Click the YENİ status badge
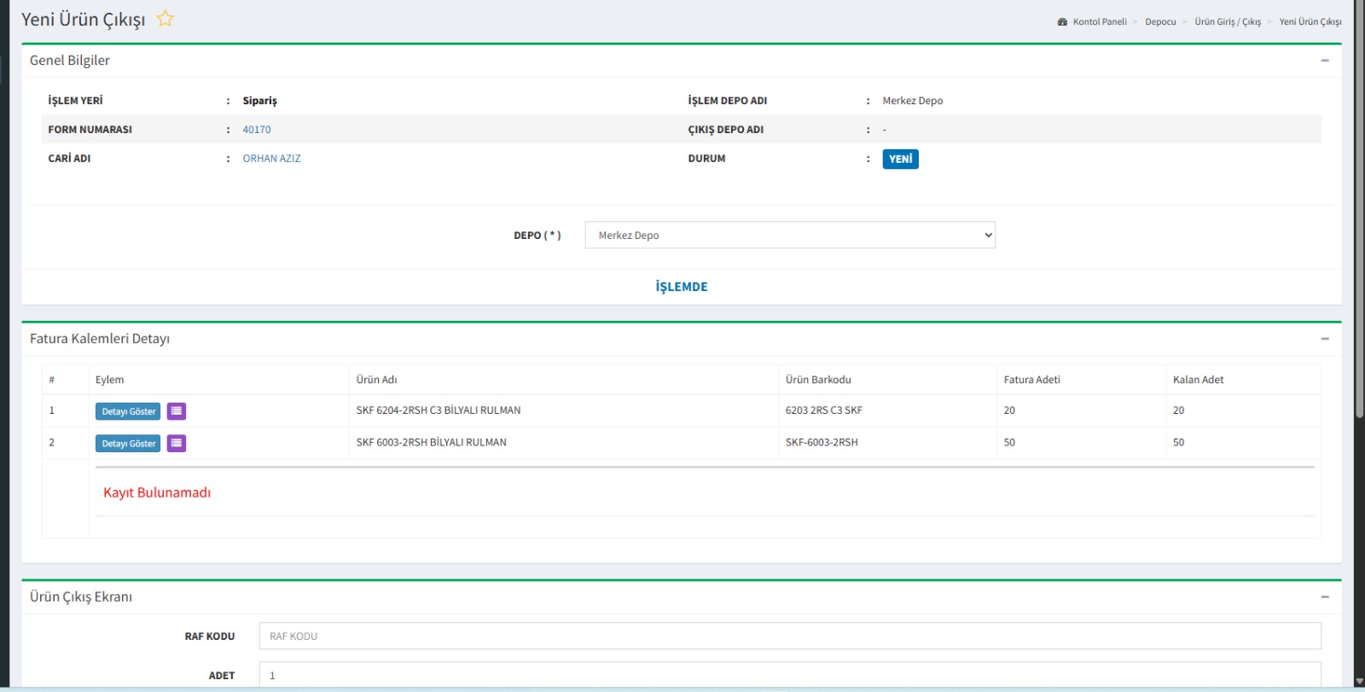Screen dimensions: 1365x692 pyautogui.click(x=900, y=160)
